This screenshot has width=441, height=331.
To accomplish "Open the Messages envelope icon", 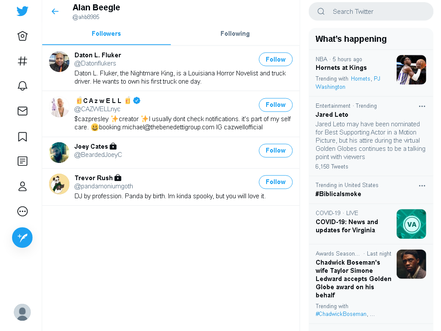I will pyautogui.click(x=22, y=111).
